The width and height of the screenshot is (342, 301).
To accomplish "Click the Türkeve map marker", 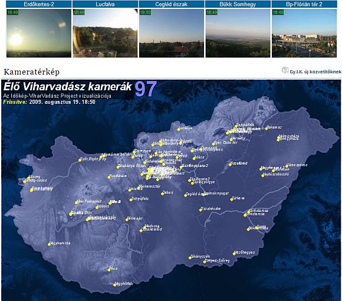I will (232, 199).
